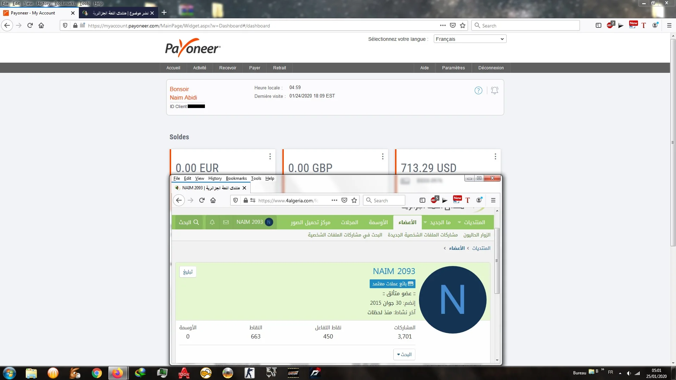Open the History menu in the Payoneer window

pos(44,4)
